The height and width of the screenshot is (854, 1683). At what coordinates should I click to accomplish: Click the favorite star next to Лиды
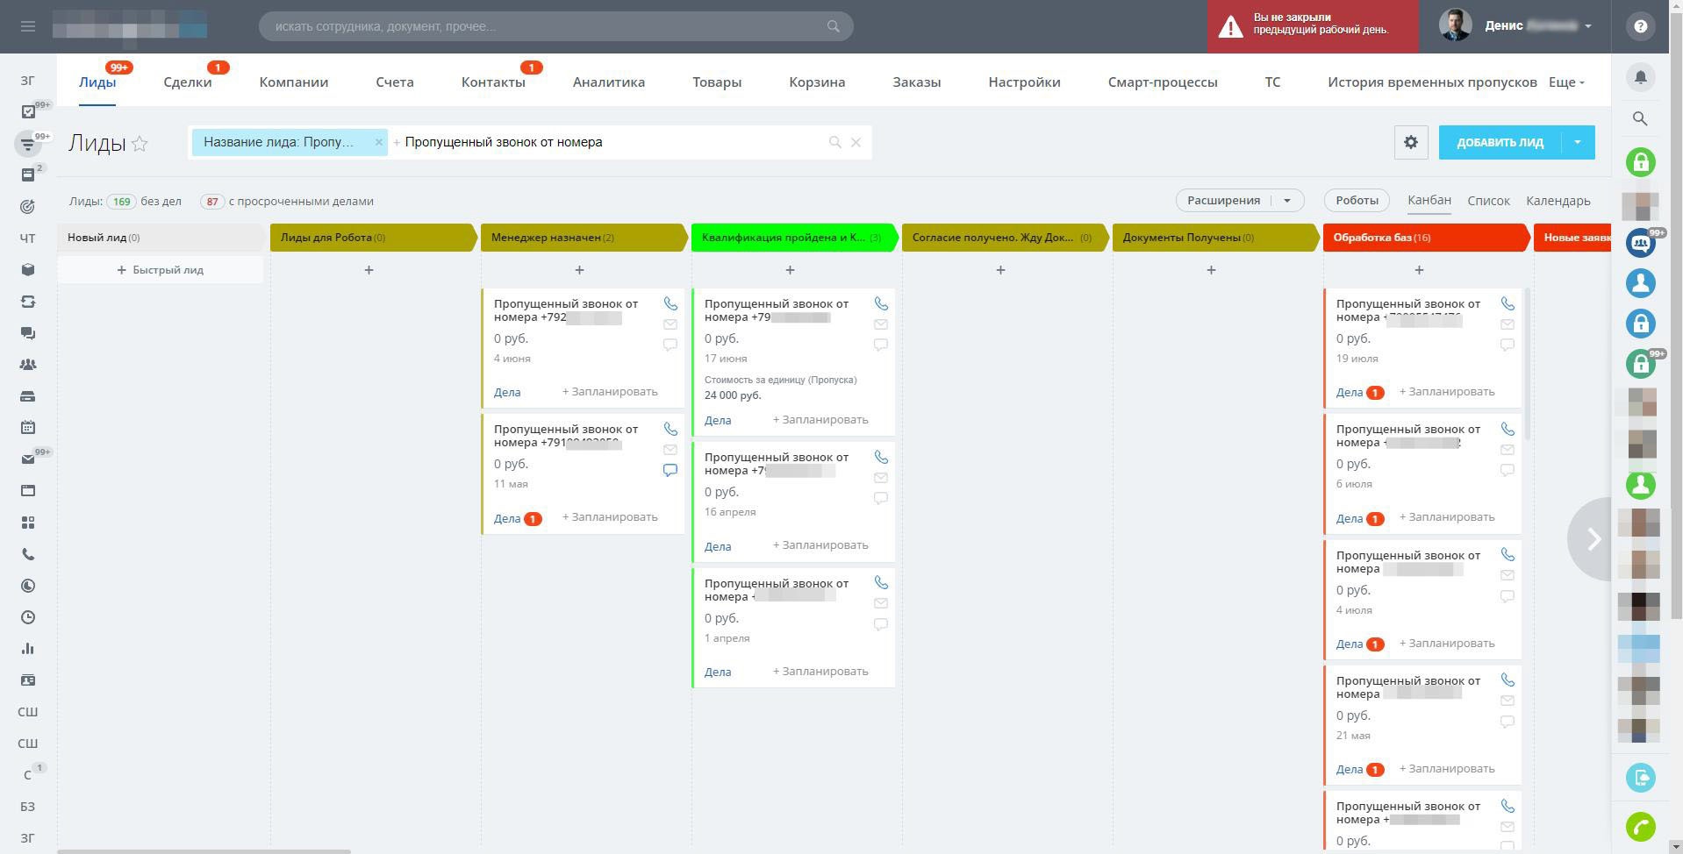[140, 144]
